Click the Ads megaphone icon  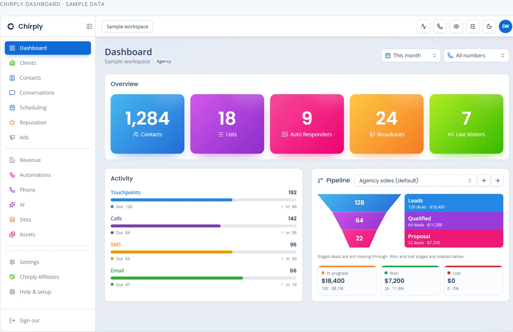tap(12, 137)
